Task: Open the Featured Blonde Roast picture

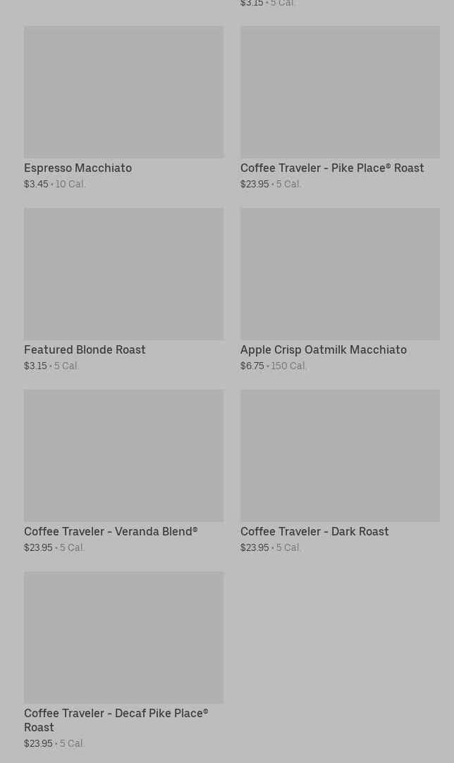Action: pyautogui.click(x=124, y=274)
